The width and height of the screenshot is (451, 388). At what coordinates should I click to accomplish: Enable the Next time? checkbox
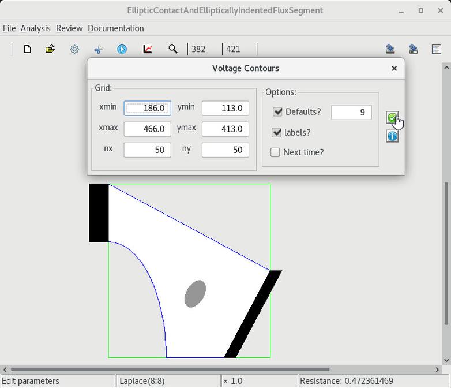[x=276, y=152]
